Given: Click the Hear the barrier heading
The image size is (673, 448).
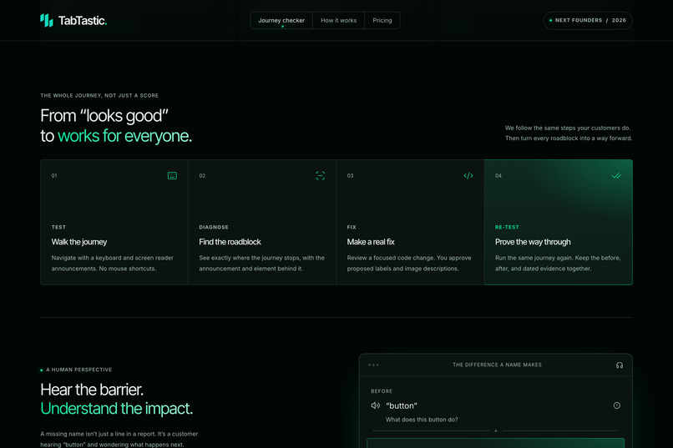Looking at the screenshot, I should [x=92, y=390].
